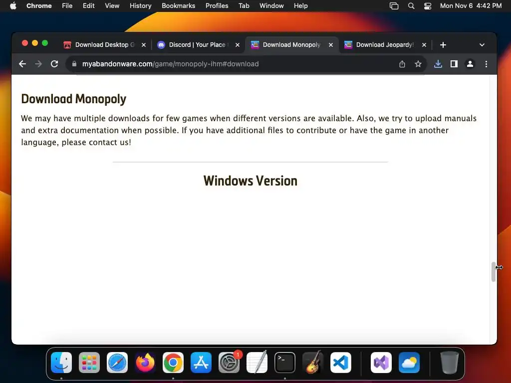511x383 pixels.
Task: Open the Profiles menu
Action: (x=217, y=6)
